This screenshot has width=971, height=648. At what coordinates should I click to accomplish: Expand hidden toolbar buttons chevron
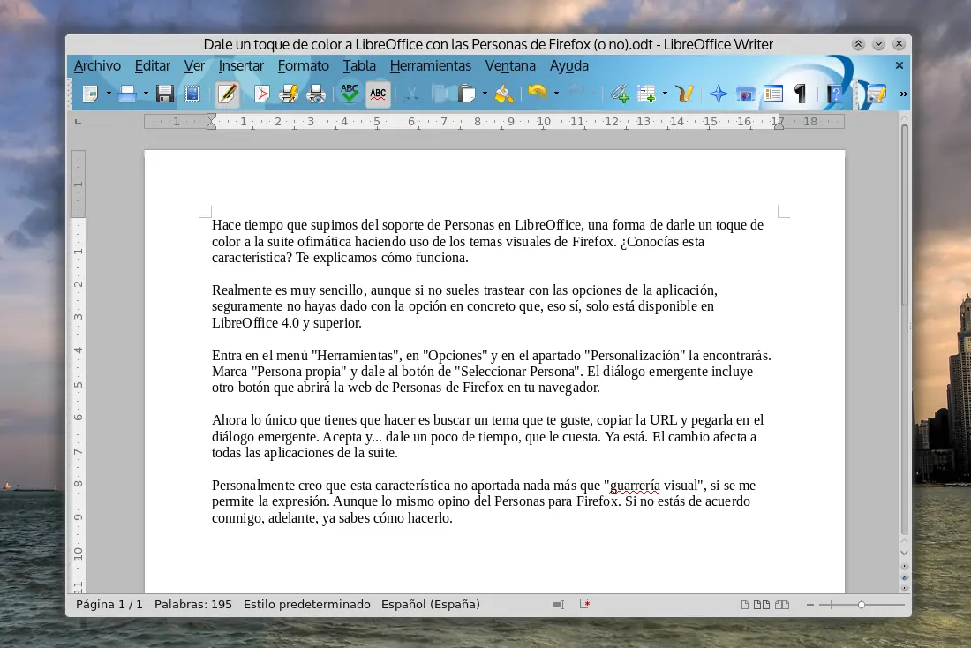pos(904,94)
